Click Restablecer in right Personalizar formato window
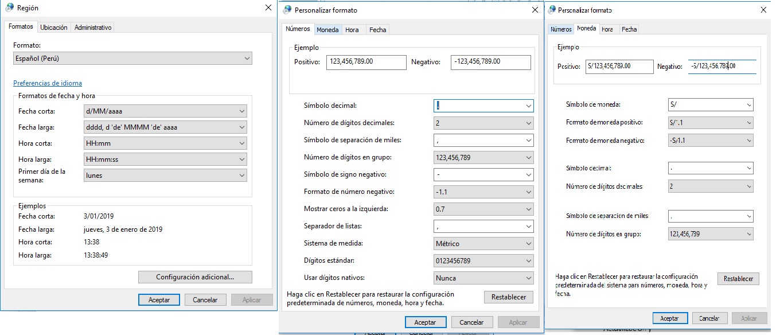Viewport: 780px width, 335px height. (738, 279)
